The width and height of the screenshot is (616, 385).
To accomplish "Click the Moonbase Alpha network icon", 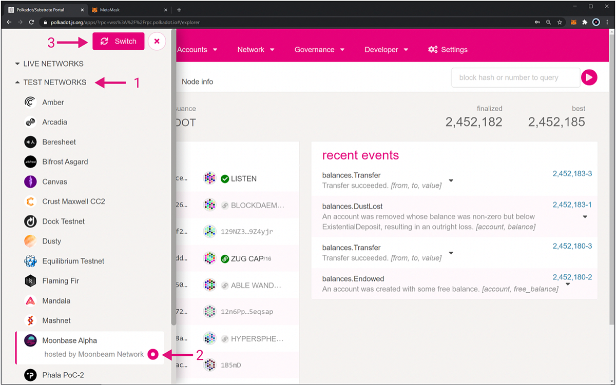I will coord(30,339).
